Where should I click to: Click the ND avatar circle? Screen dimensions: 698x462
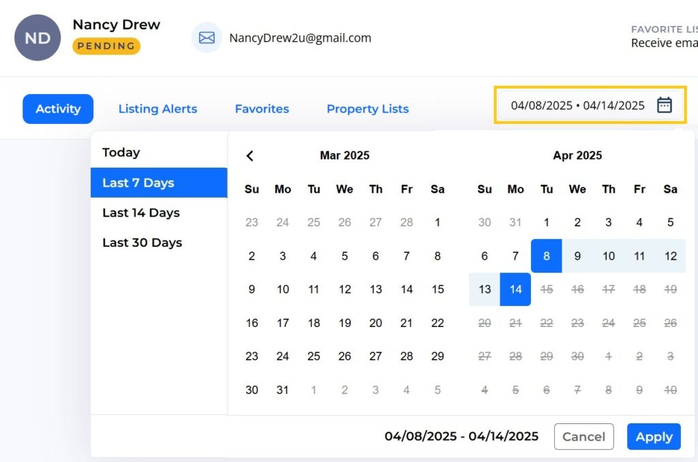(37, 38)
